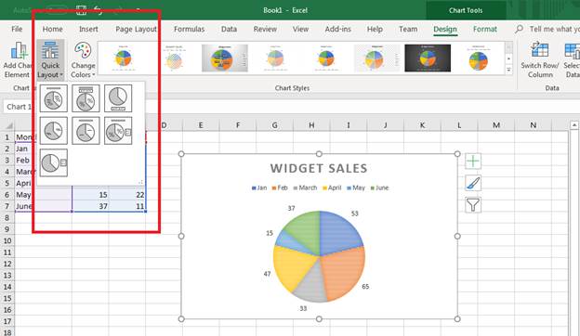Select the first Quick Layout pie option
Screen dimensions: 580x336
click(54, 98)
